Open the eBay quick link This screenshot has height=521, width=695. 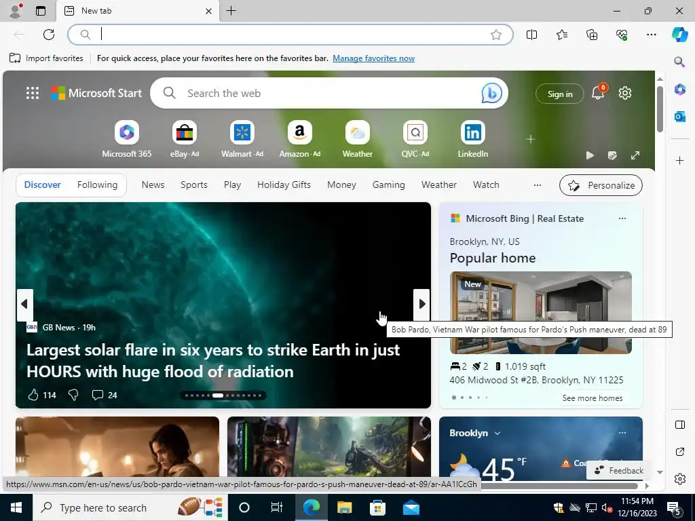tap(185, 139)
